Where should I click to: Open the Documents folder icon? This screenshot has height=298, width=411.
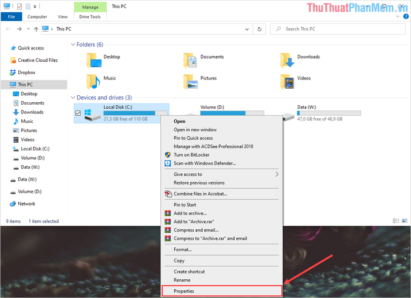190,61
